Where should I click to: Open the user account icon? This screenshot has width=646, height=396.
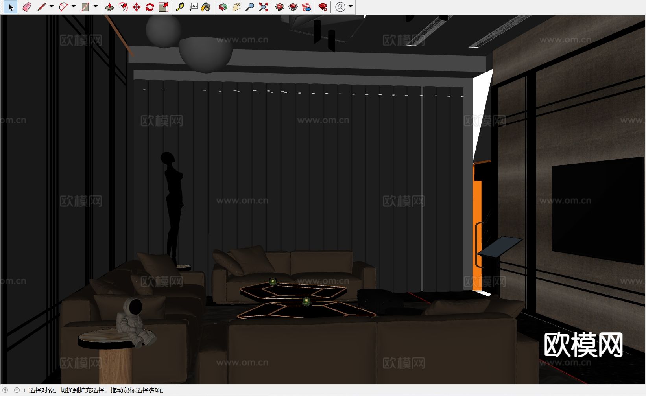pyautogui.click(x=340, y=7)
